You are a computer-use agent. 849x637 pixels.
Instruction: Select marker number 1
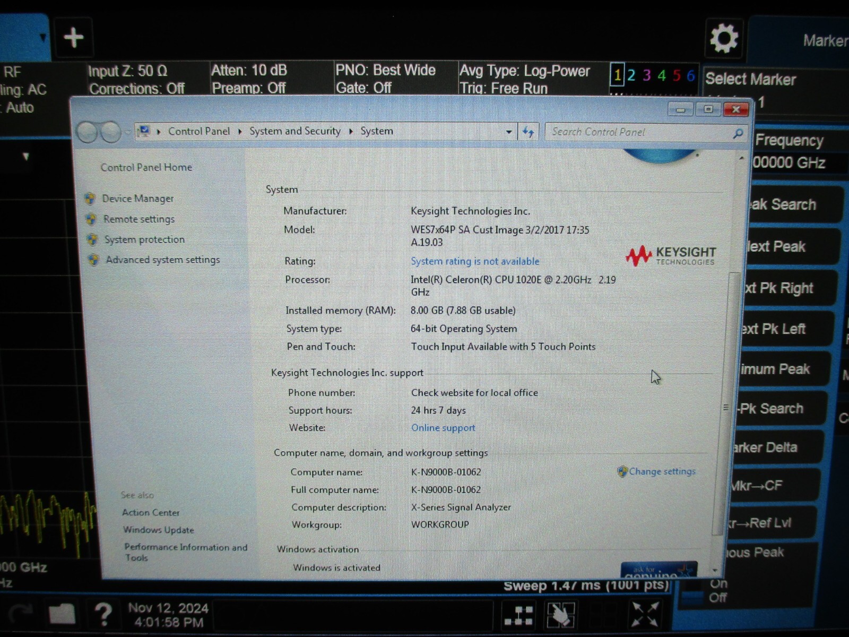(617, 75)
